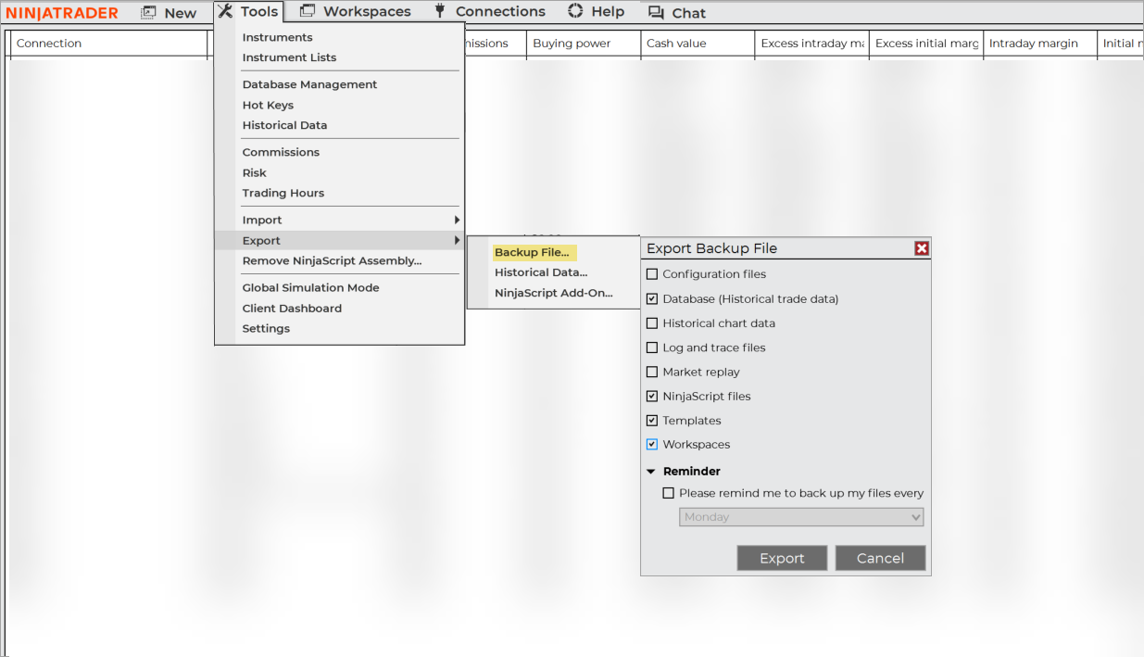
Task: Click the New window icon
Action: point(148,12)
